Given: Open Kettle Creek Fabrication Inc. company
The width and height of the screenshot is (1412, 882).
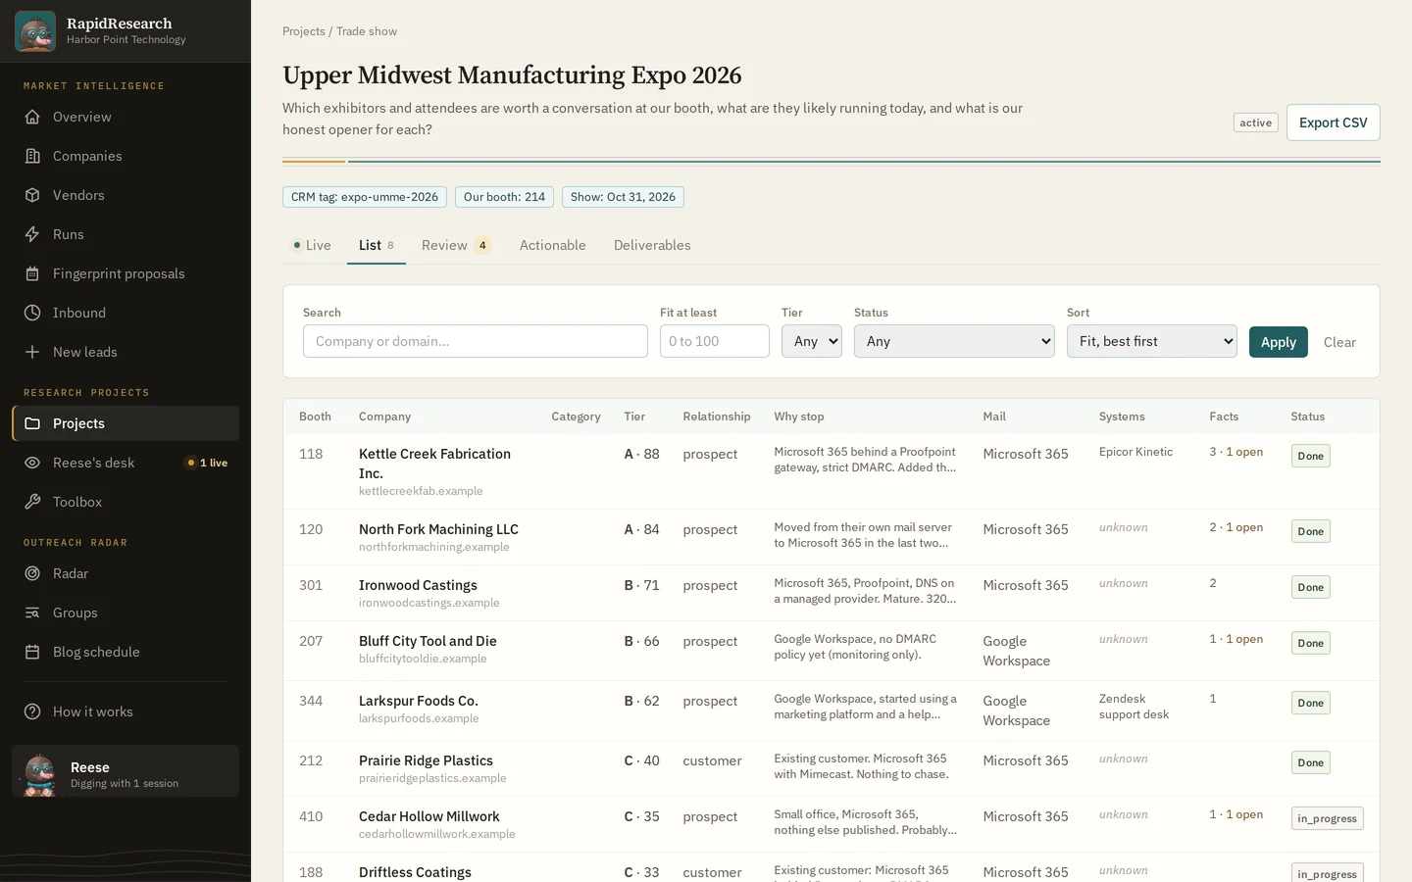Looking at the screenshot, I should click(434, 464).
